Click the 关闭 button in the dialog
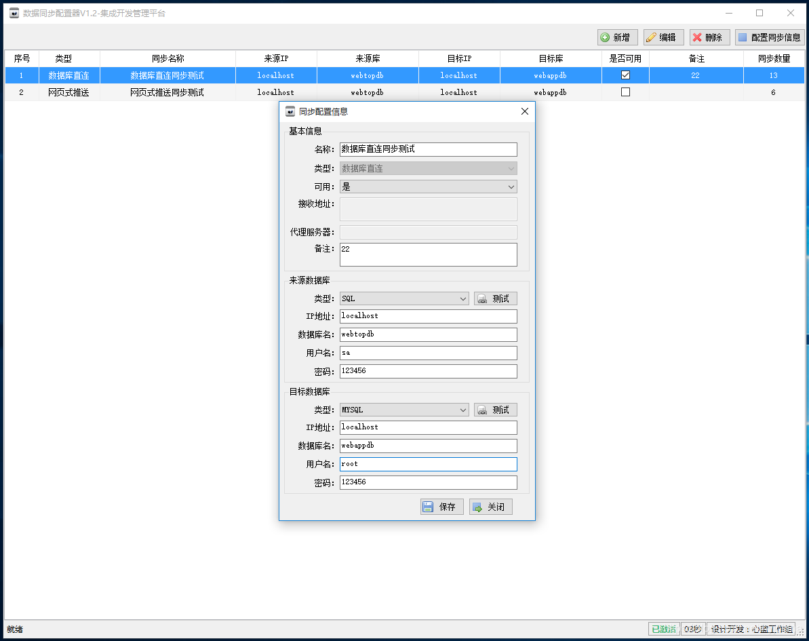 [x=491, y=507]
